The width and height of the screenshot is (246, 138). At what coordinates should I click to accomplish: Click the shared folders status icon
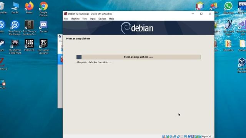(182, 136)
